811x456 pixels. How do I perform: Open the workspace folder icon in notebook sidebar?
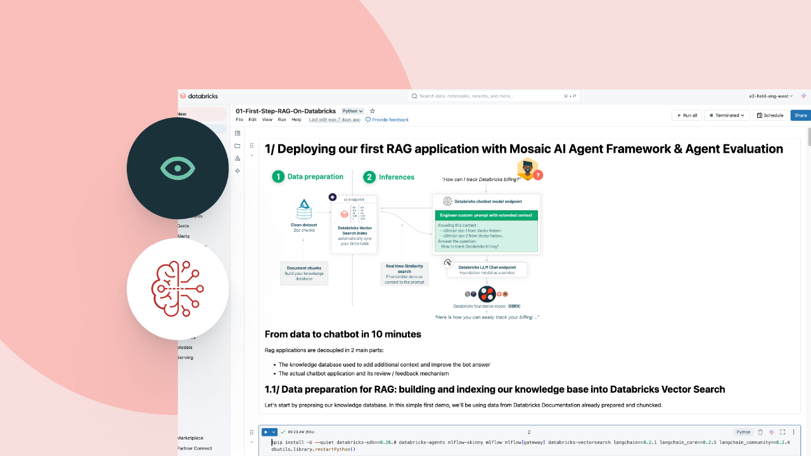click(238, 146)
